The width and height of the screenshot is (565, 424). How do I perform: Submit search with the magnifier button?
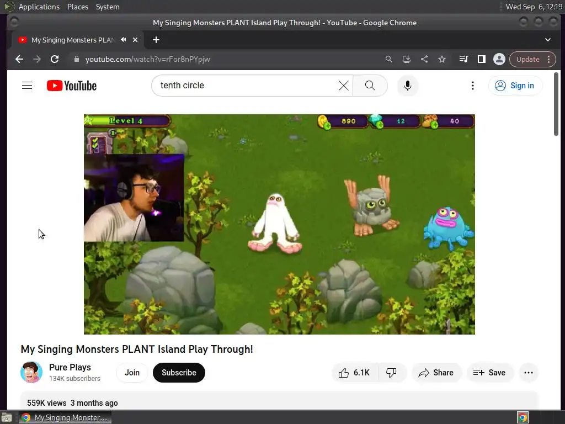pyautogui.click(x=370, y=86)
